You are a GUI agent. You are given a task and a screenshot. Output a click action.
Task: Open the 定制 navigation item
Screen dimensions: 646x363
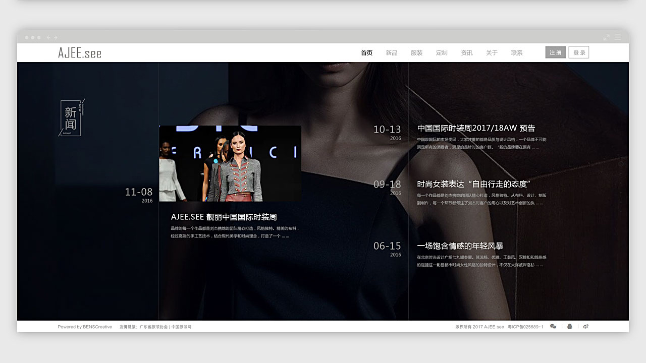[442, 53]
